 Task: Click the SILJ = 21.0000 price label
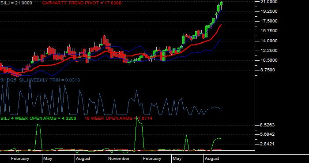pyautogui.click(x=16, y=3)
